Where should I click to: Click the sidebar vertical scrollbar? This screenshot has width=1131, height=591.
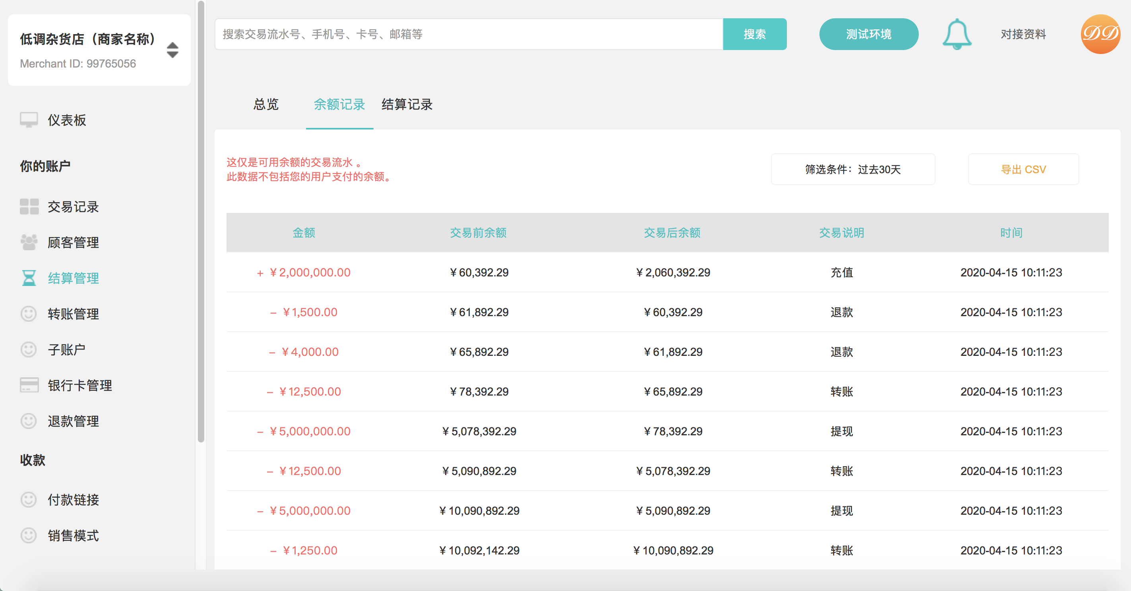tap(201, 222)
